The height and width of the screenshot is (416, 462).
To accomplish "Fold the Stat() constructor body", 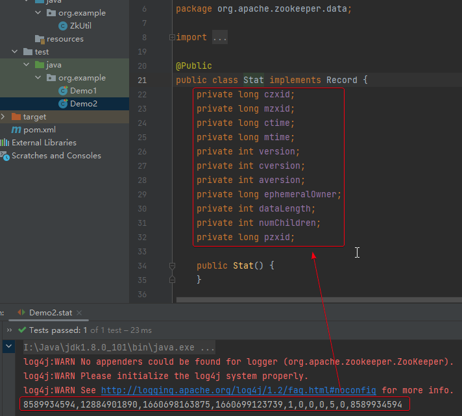I will [173, 266].
